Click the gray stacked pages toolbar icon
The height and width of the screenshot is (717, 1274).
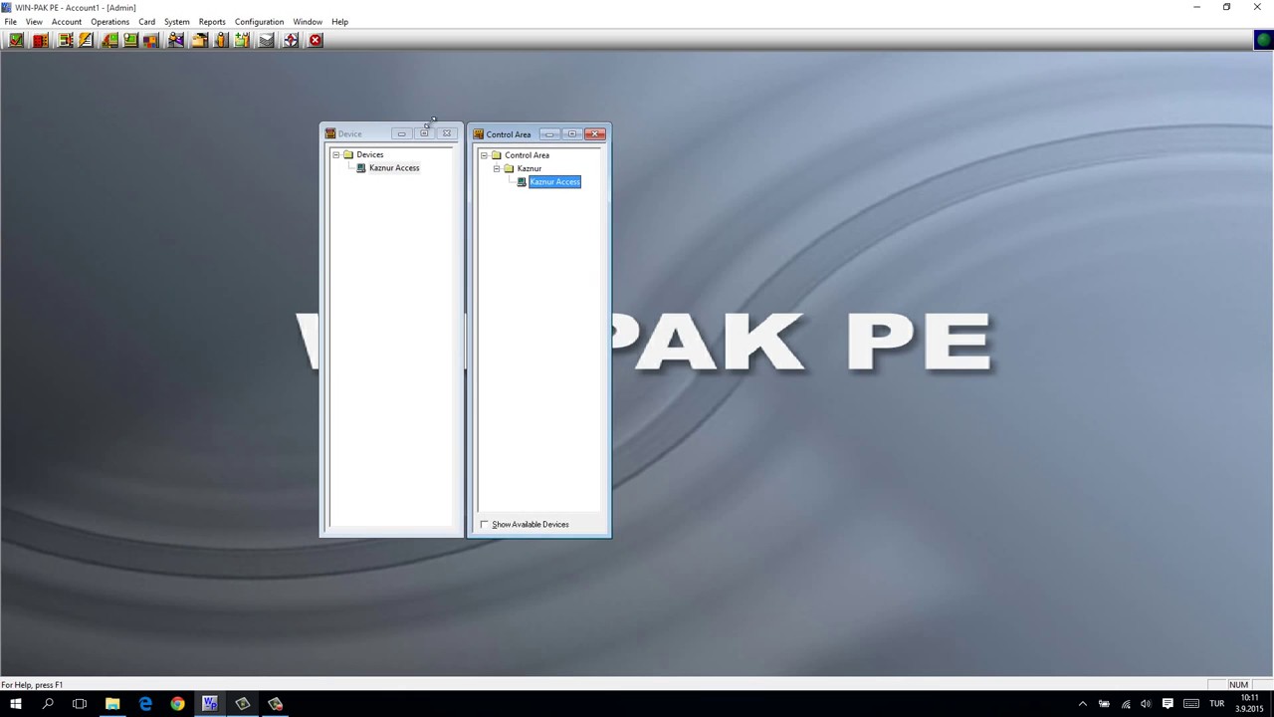click(x=267, y=40)
